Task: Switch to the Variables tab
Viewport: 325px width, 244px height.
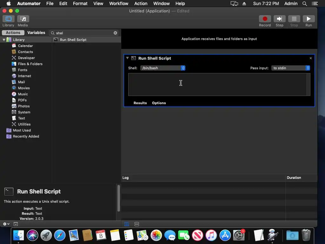Action: (36, 33)
